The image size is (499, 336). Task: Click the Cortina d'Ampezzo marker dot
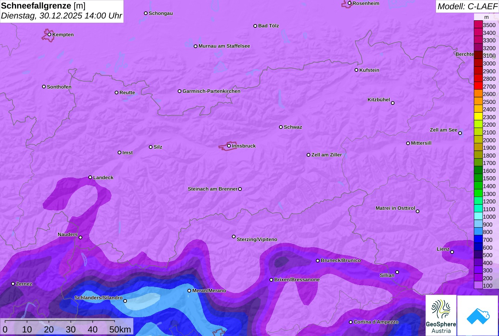pyautogui.click(x=351, y=322)
